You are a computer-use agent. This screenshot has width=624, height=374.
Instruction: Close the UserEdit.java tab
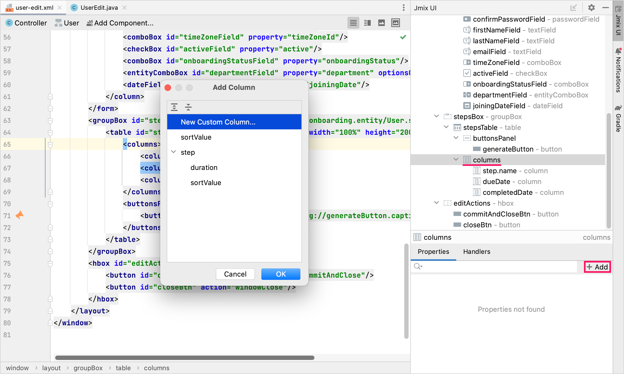coord(124,8)
